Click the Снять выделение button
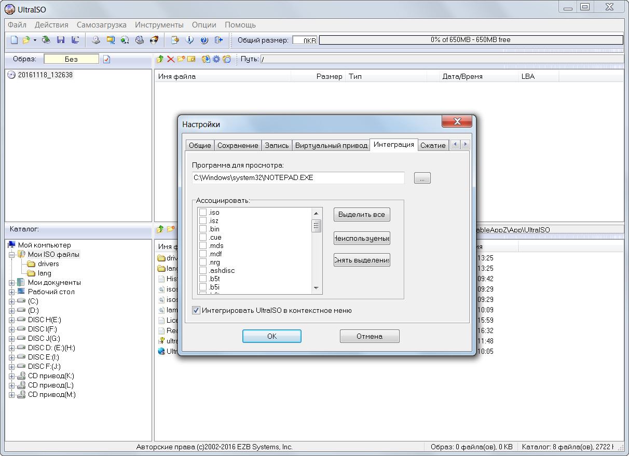Screen dimensions: 629x456 362,260
